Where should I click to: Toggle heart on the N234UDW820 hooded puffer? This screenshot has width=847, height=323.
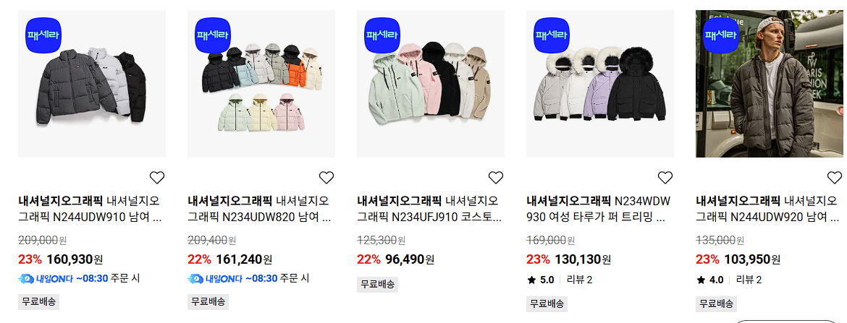326,178
